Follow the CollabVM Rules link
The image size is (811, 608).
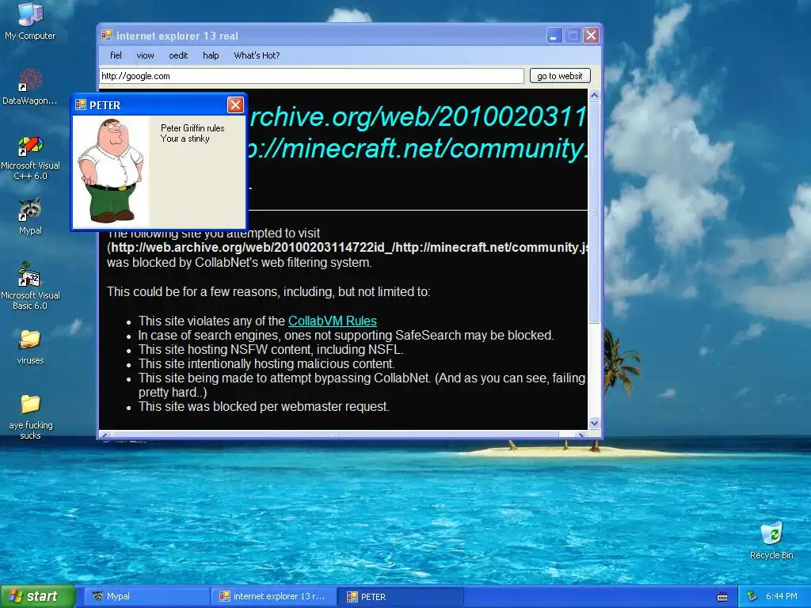click(x=332, y=321)
